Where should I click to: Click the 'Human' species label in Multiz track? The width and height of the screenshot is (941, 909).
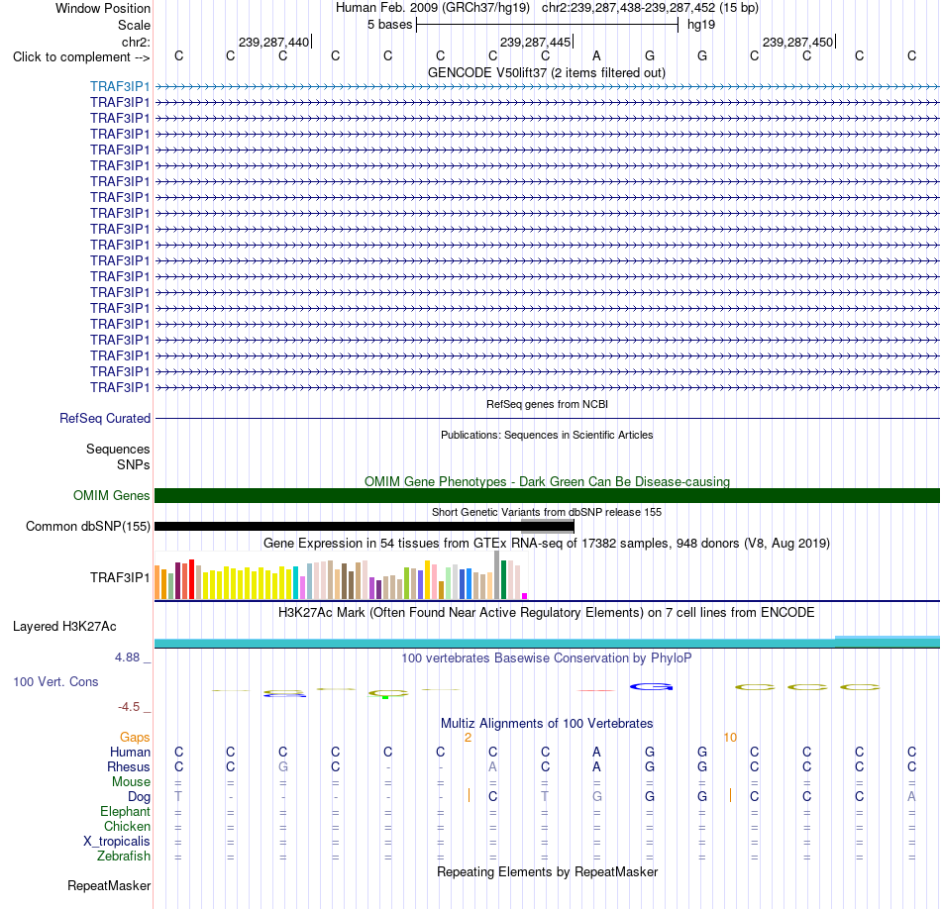[130, 752]
